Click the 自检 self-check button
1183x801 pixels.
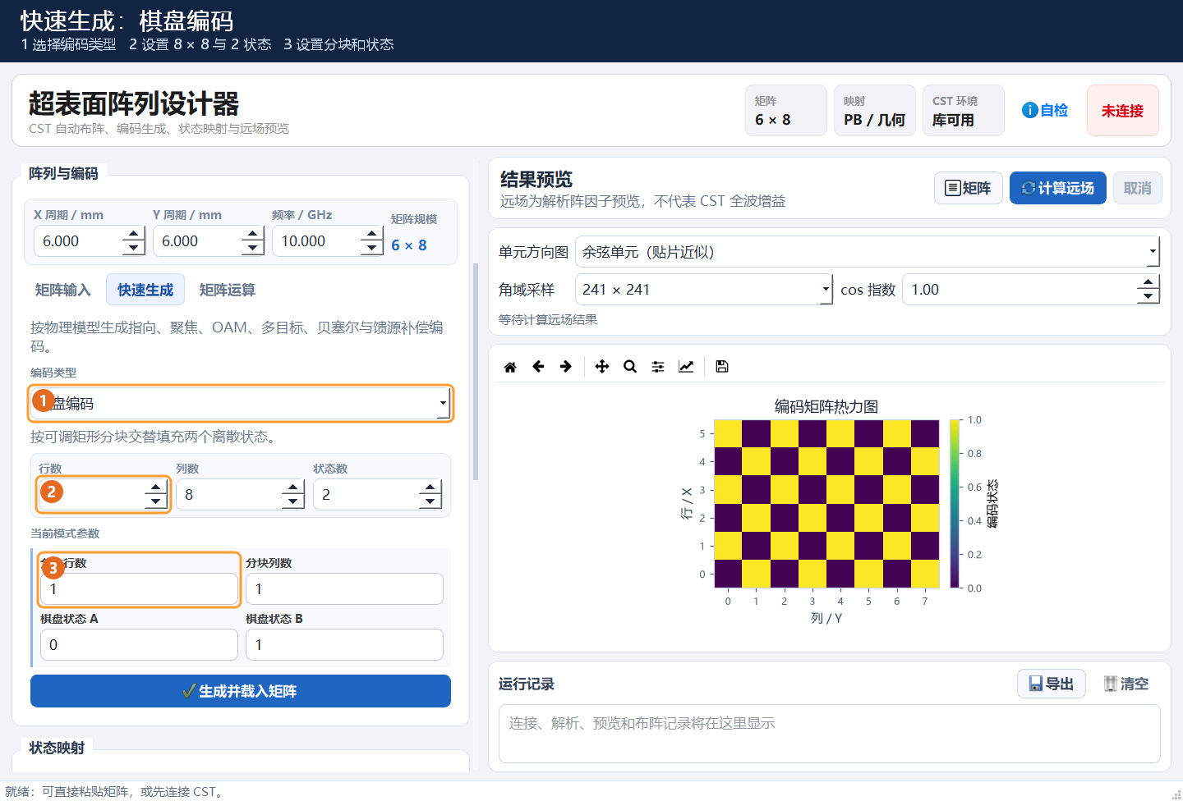pyautogui.click(x=1045, y=110)
